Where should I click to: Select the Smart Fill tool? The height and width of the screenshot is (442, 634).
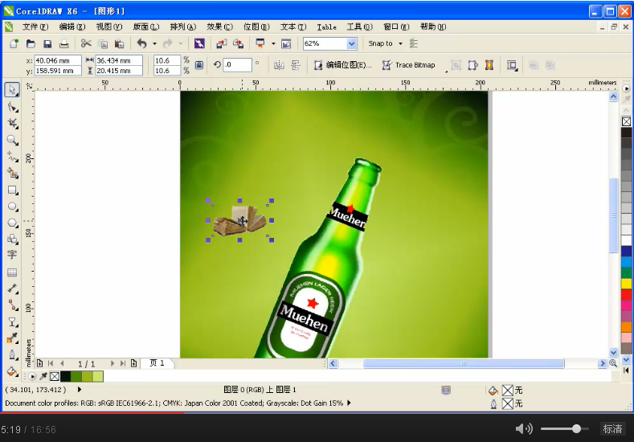(x=12, y=173)
